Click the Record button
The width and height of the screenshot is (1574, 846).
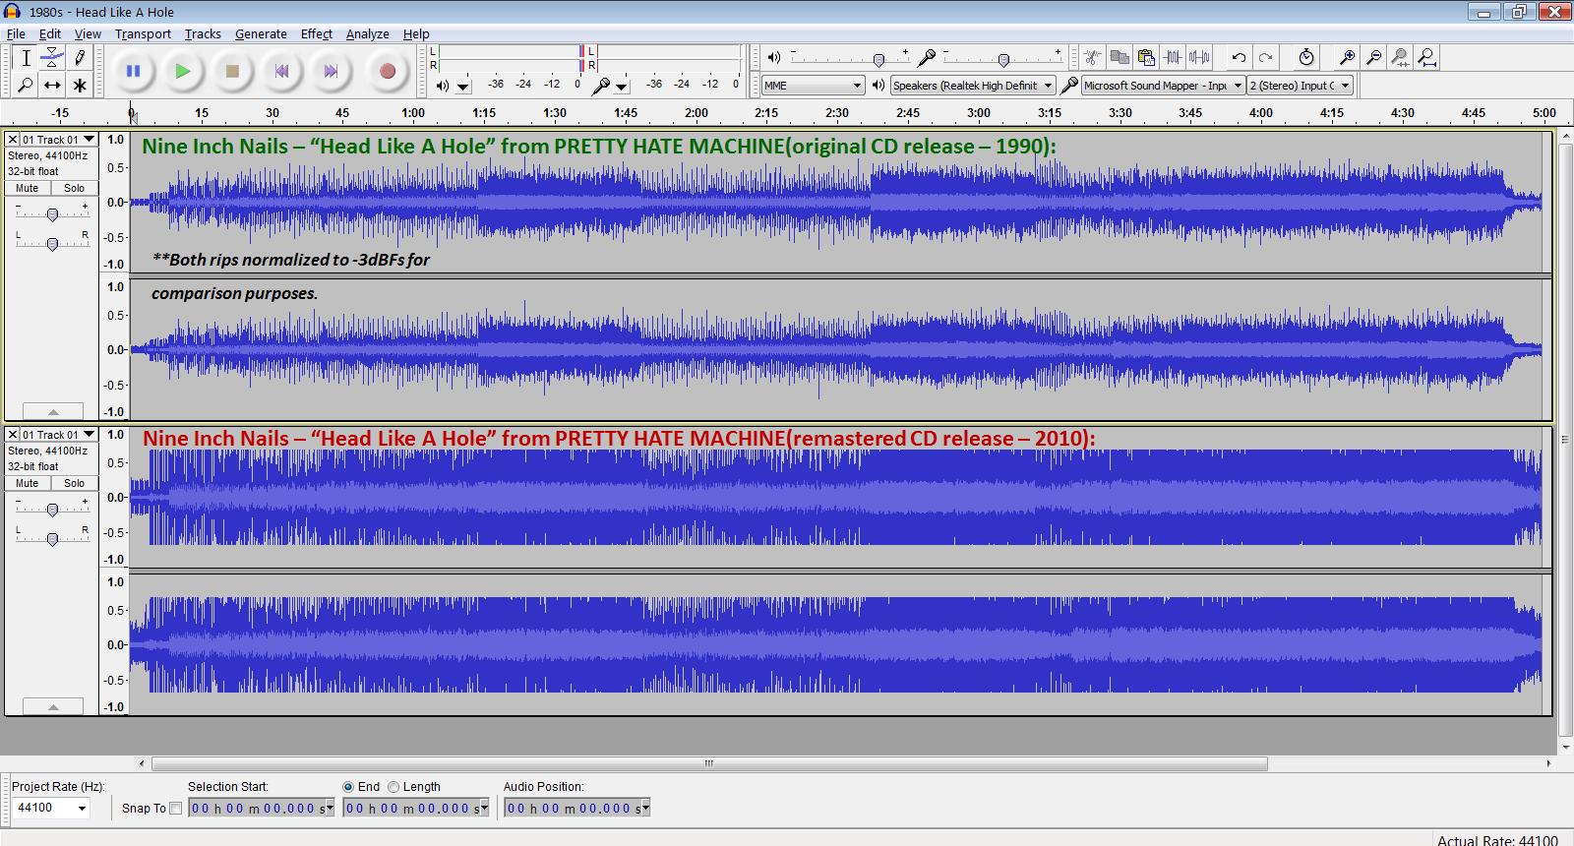click(387, 71)
